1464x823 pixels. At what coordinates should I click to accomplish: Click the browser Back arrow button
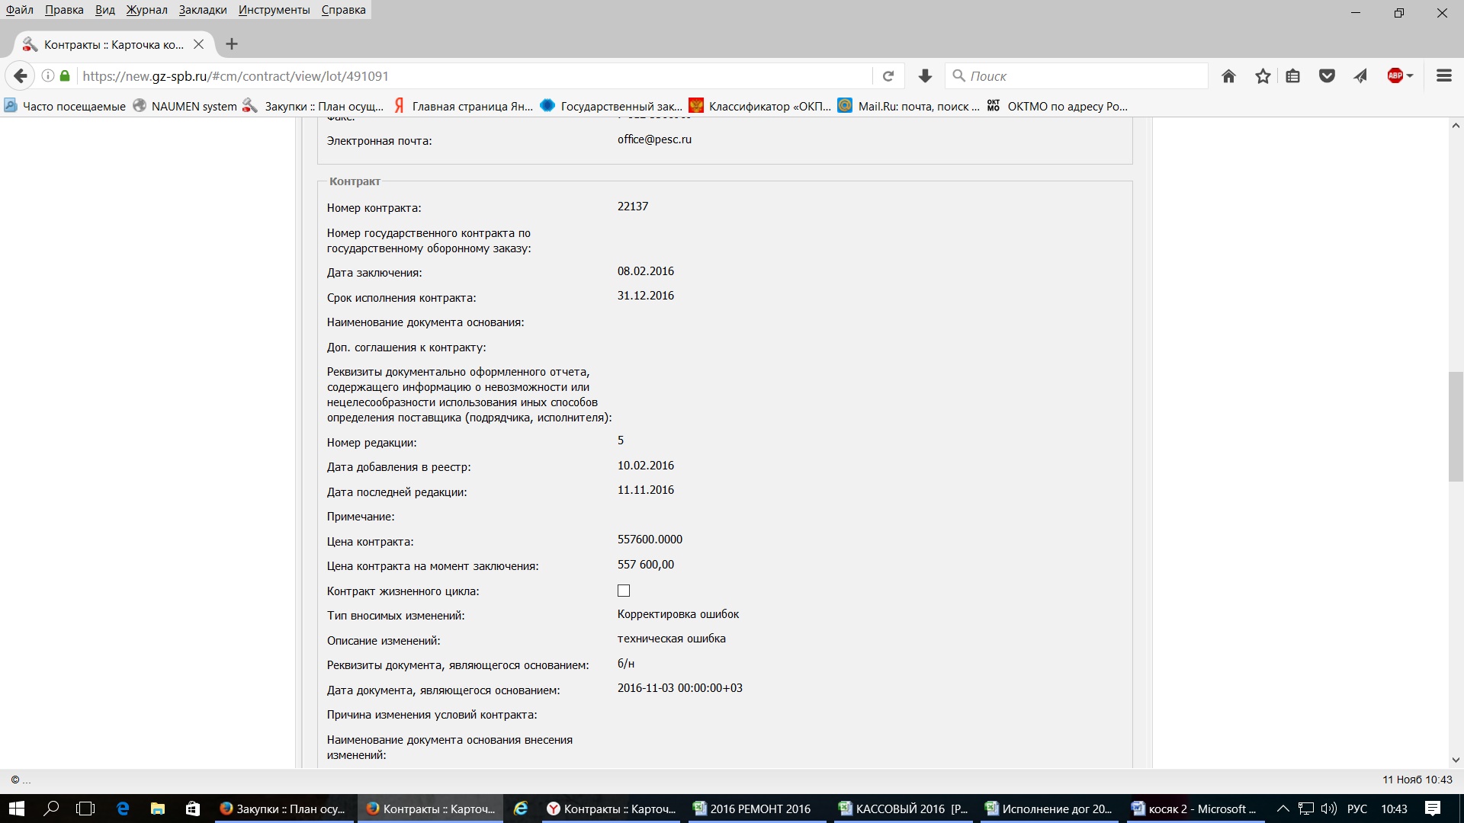(21, 76)
